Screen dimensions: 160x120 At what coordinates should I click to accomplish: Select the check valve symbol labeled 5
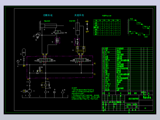30,86
